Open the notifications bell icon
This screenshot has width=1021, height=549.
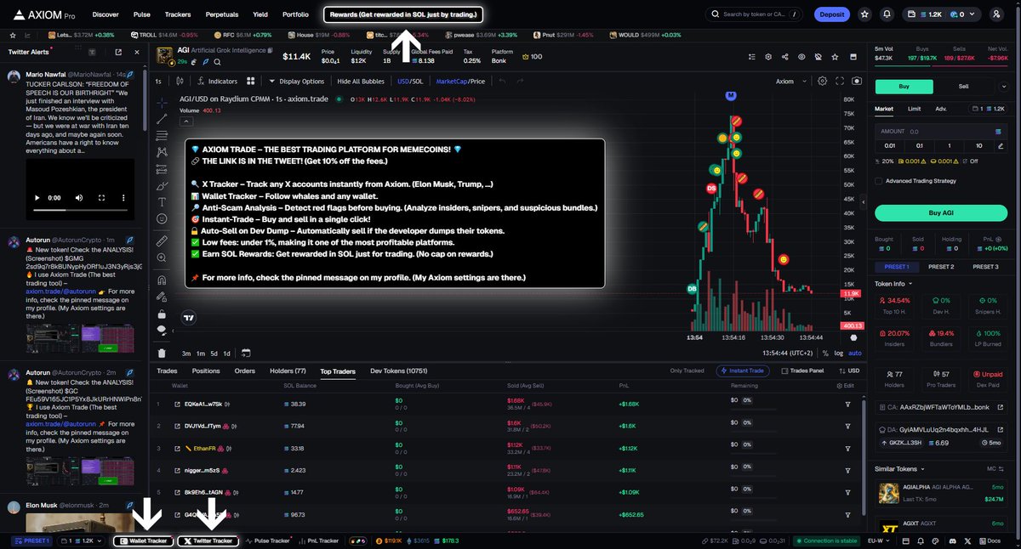(887, 14)
